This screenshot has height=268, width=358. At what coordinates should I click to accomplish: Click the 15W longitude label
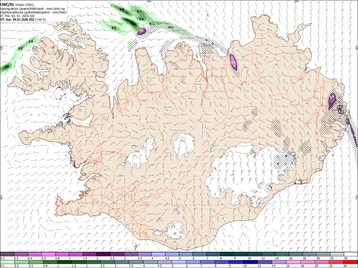296,1
